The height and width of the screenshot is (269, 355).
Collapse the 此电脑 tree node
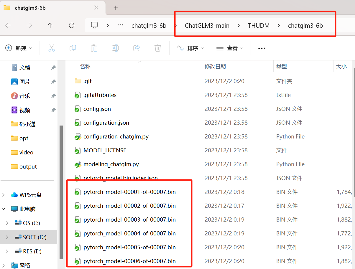coord(4,209)
